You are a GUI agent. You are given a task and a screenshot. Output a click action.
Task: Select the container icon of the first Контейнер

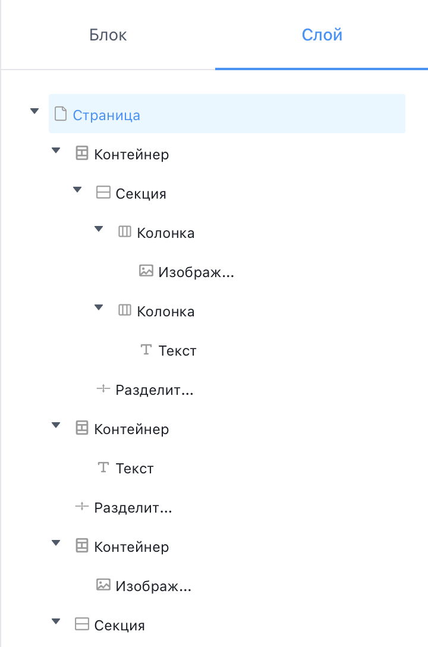pyautogui.click(x=81, y=154)
